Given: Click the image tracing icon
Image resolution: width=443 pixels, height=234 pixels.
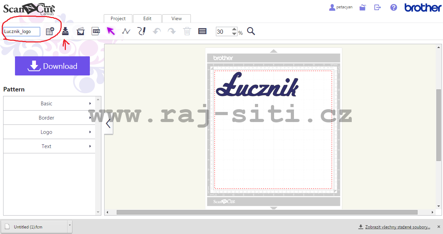Looking at the screenshot, I should pos(80,31).
